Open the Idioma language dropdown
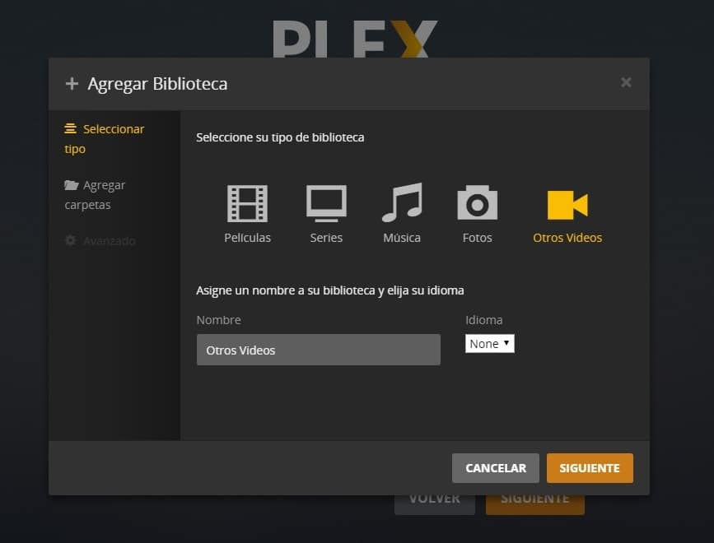This screenshot has width=714, height=543. pyautogui.click(x=490, y=344)
